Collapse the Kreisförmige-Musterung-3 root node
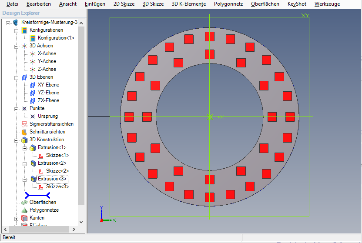 8,23
